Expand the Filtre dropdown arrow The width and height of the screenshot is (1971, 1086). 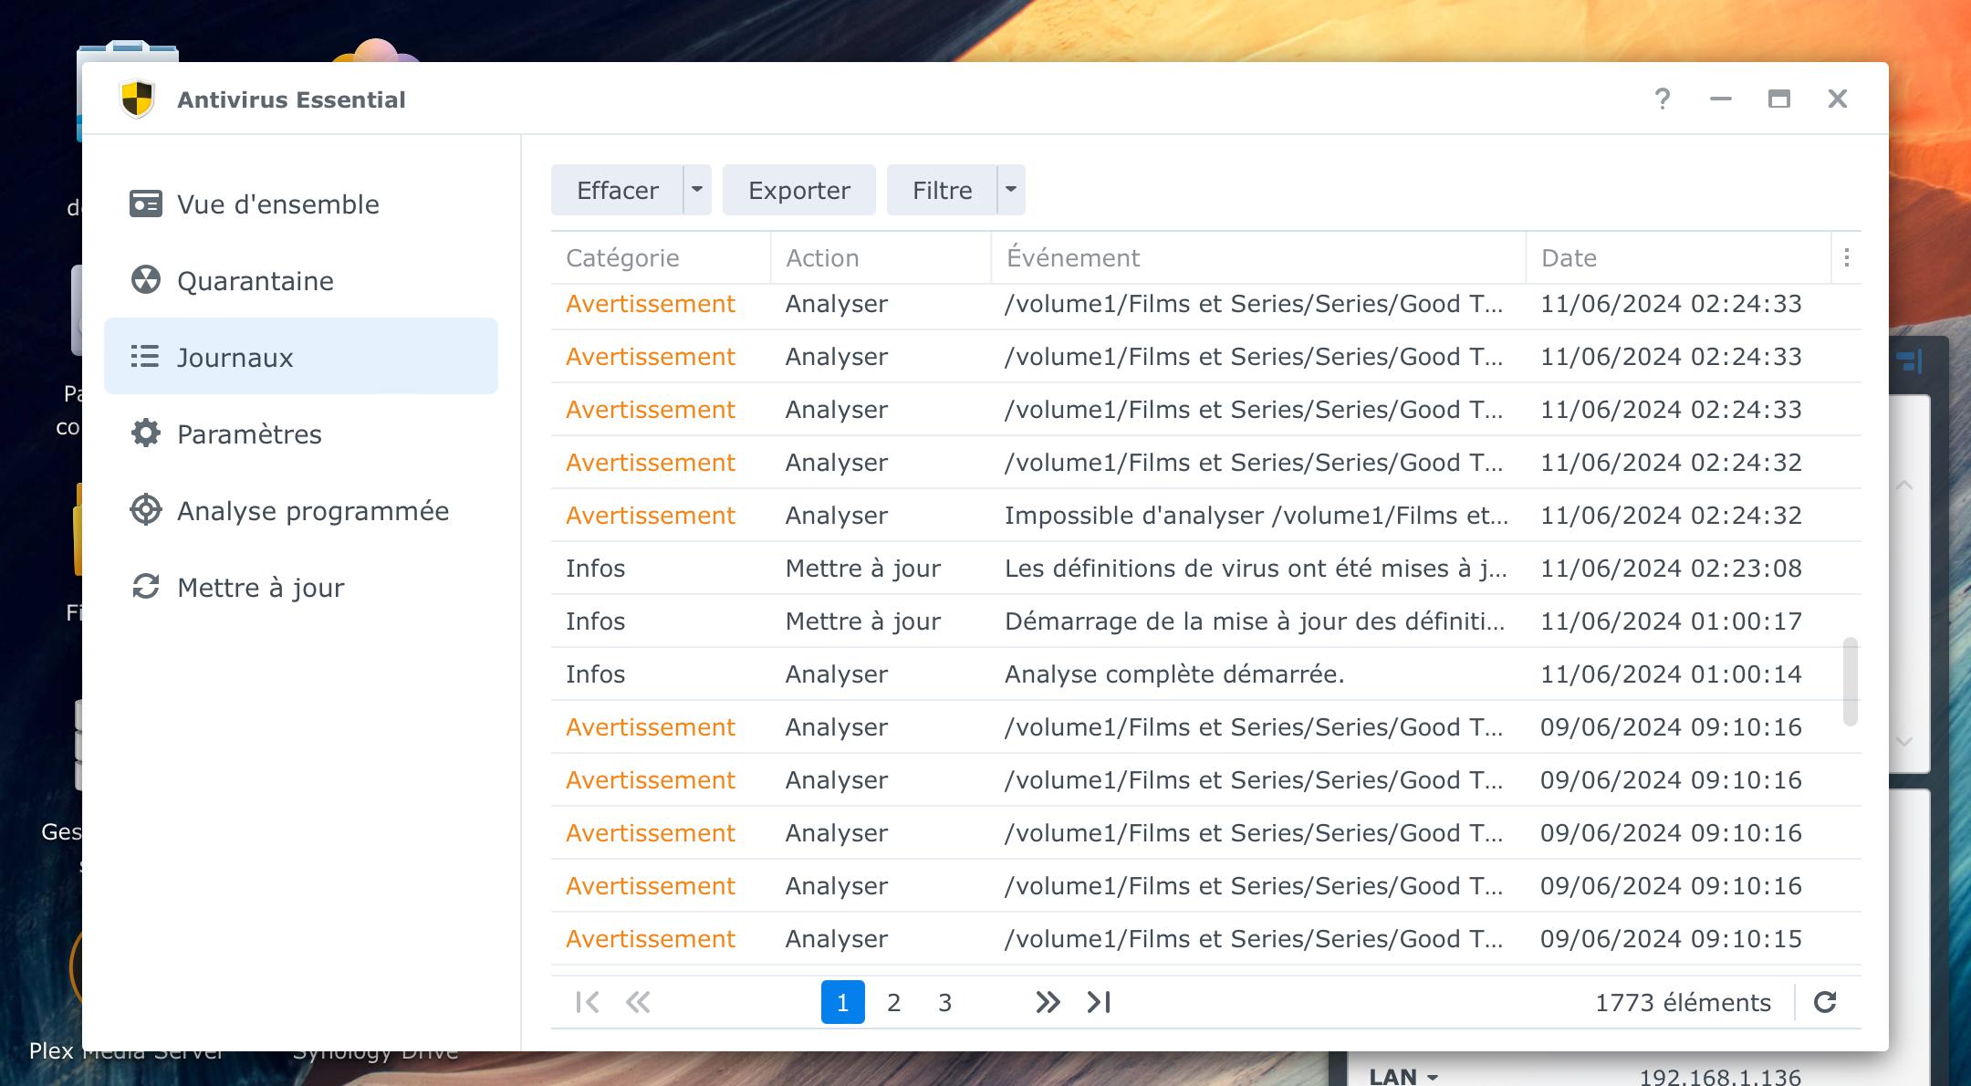coord(1011,190)
